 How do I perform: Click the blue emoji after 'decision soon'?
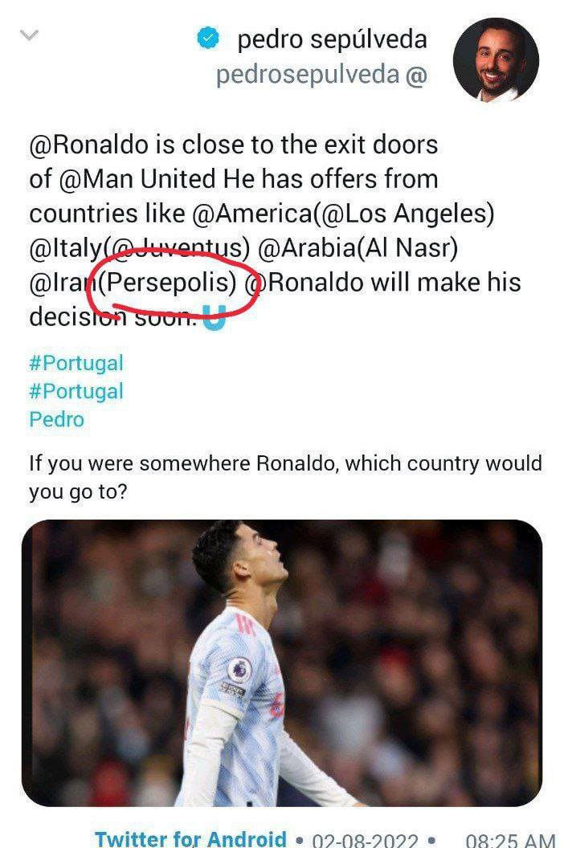pos(212,318)
